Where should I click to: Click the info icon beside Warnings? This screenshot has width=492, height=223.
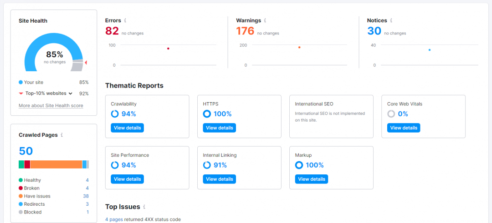tap(265, 20)
